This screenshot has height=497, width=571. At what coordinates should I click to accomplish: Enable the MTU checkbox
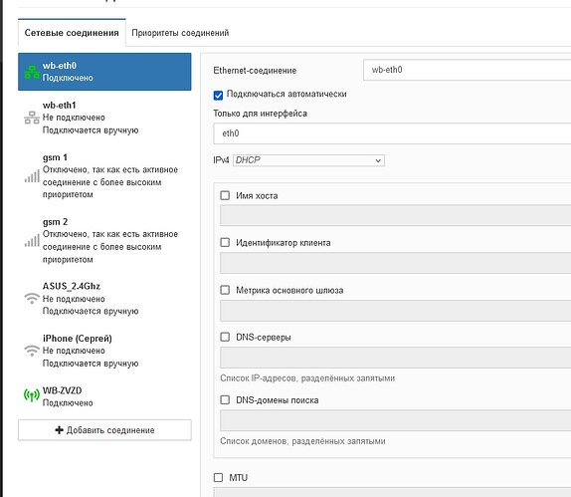click(218, 477)
